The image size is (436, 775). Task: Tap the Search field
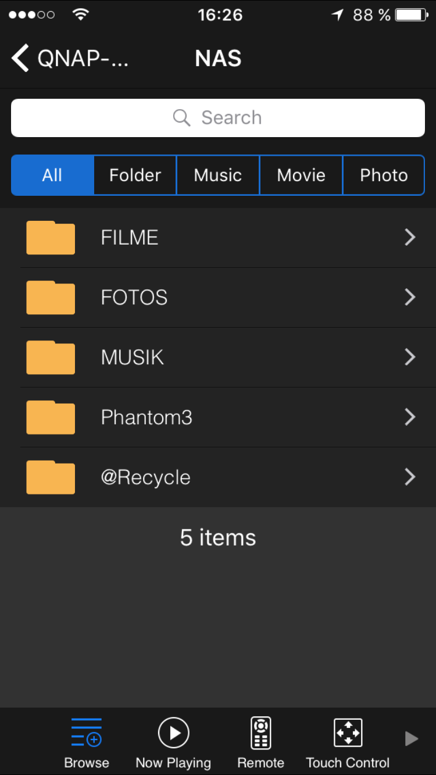coord(218,118)
